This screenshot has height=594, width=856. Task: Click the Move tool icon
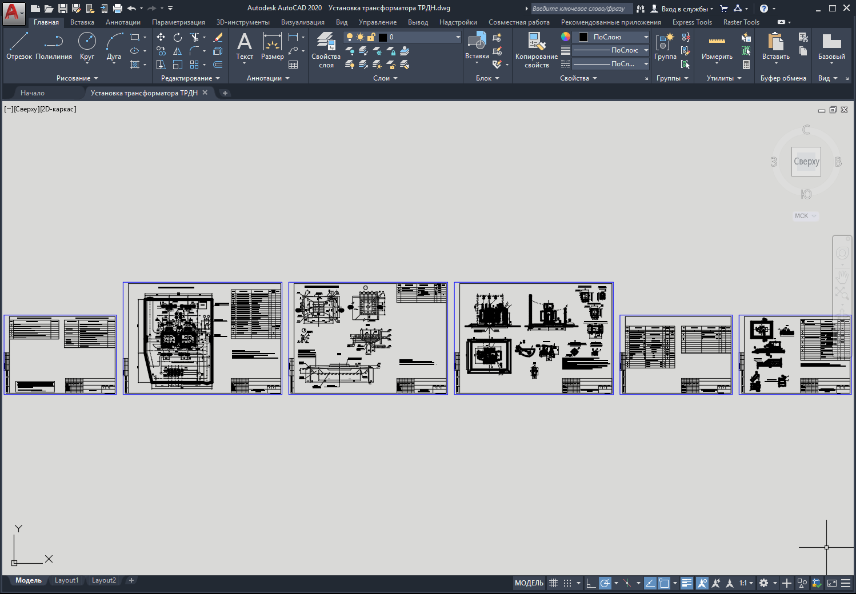pos(161,37)
